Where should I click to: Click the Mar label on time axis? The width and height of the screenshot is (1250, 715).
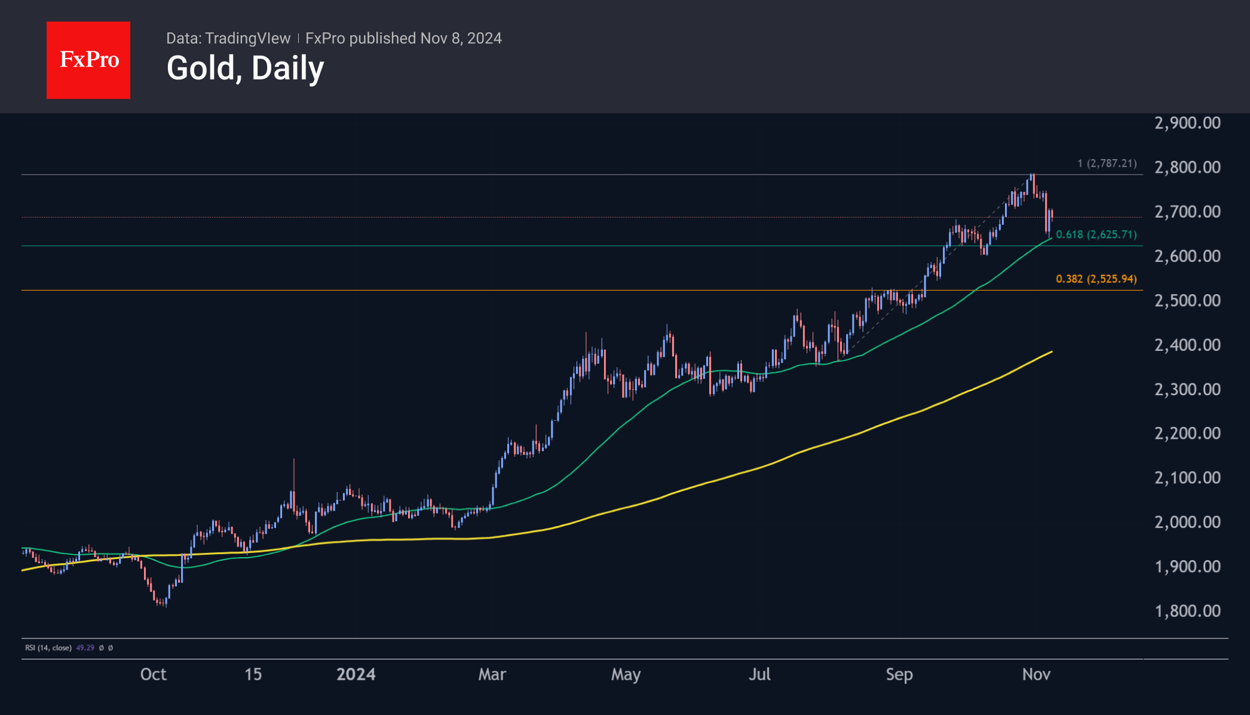click(492, 674)
